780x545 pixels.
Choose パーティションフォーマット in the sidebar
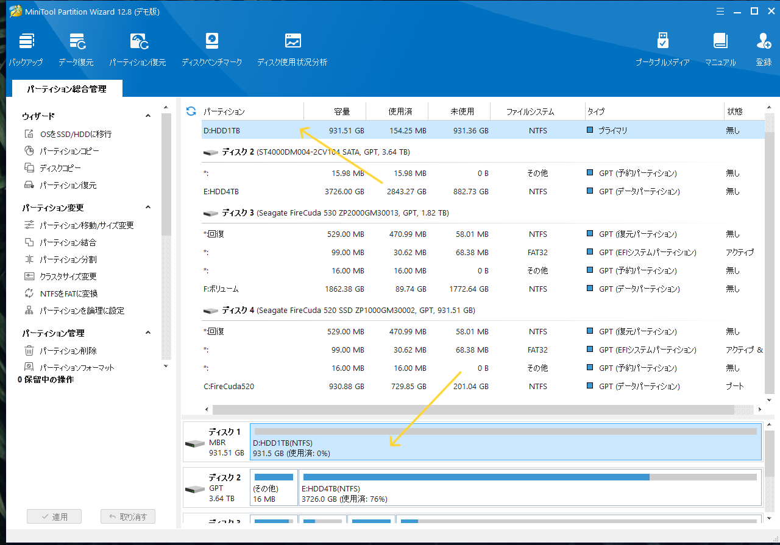[69, 367]
